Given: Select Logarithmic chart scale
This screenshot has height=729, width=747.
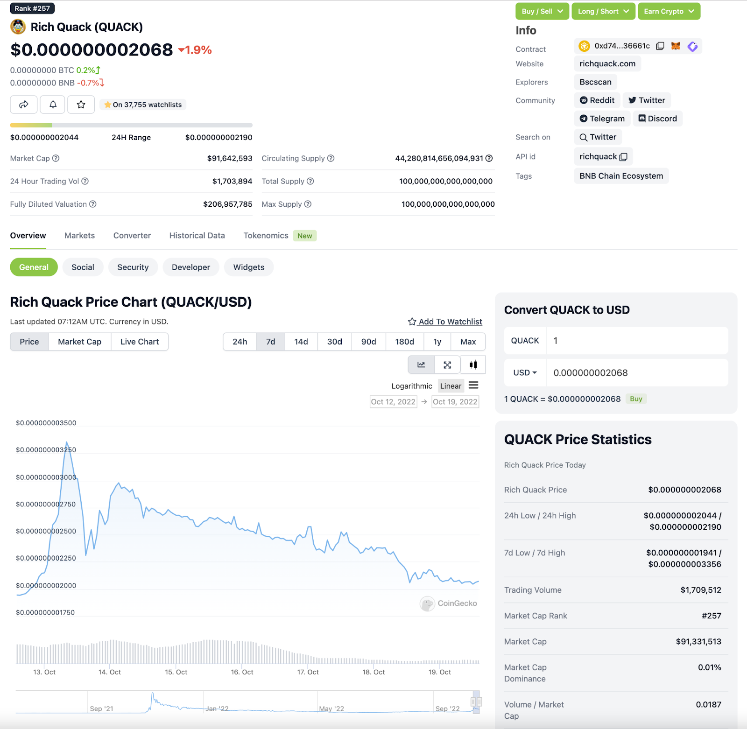Looking at the screenshot, I should [412, 386].
